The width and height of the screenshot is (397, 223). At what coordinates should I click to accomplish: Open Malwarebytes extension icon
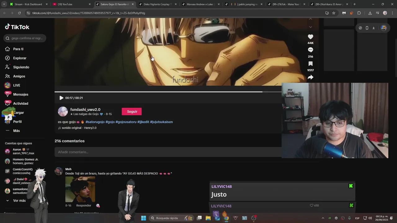point(344,13)
